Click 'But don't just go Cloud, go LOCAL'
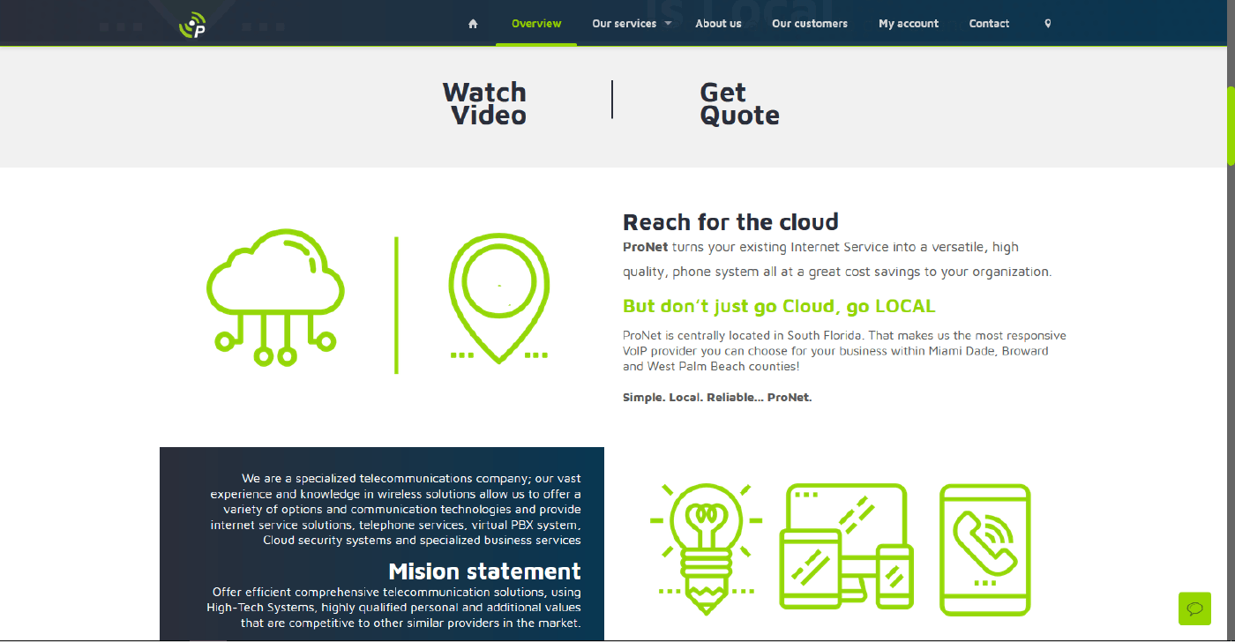Screen dimensions: 1235x642 point(779,306)
